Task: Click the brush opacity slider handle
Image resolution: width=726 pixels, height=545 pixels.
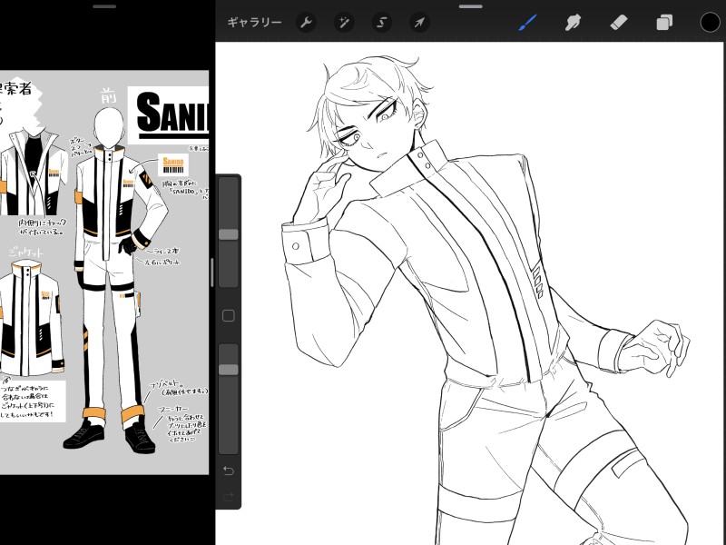Action: coord(229,370)
